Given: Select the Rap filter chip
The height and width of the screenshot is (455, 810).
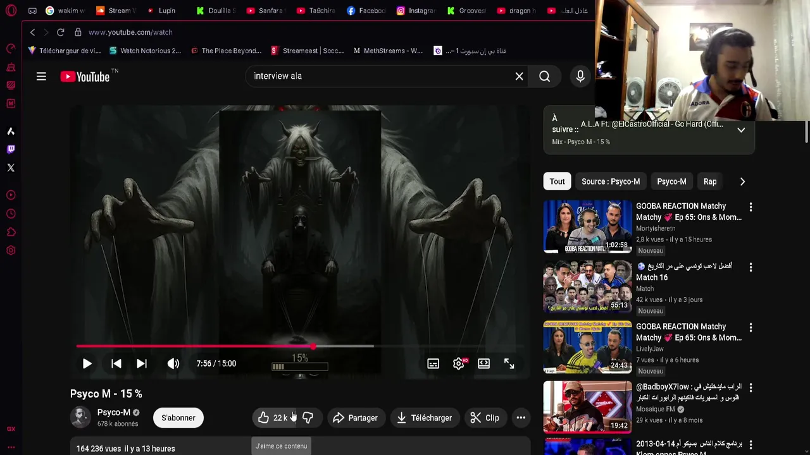Looking at the screenshot, I should pos(710,181).
